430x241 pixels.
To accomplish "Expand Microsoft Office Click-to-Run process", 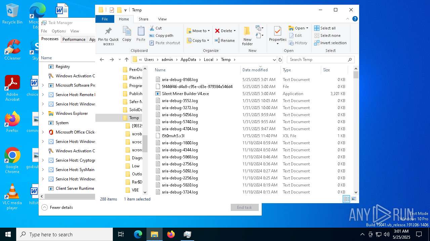I will point(43,132).
